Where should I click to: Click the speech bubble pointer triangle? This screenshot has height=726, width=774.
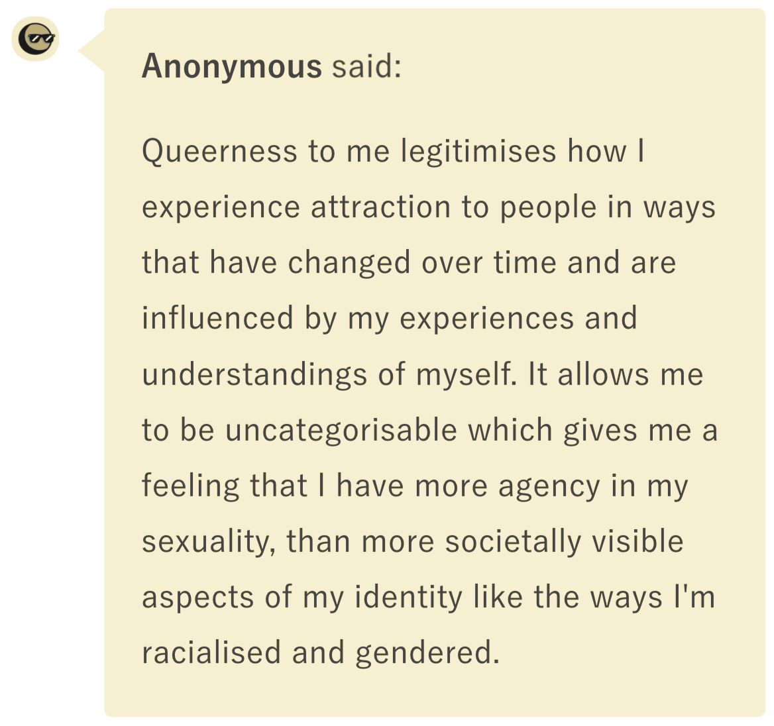[92, 51]
